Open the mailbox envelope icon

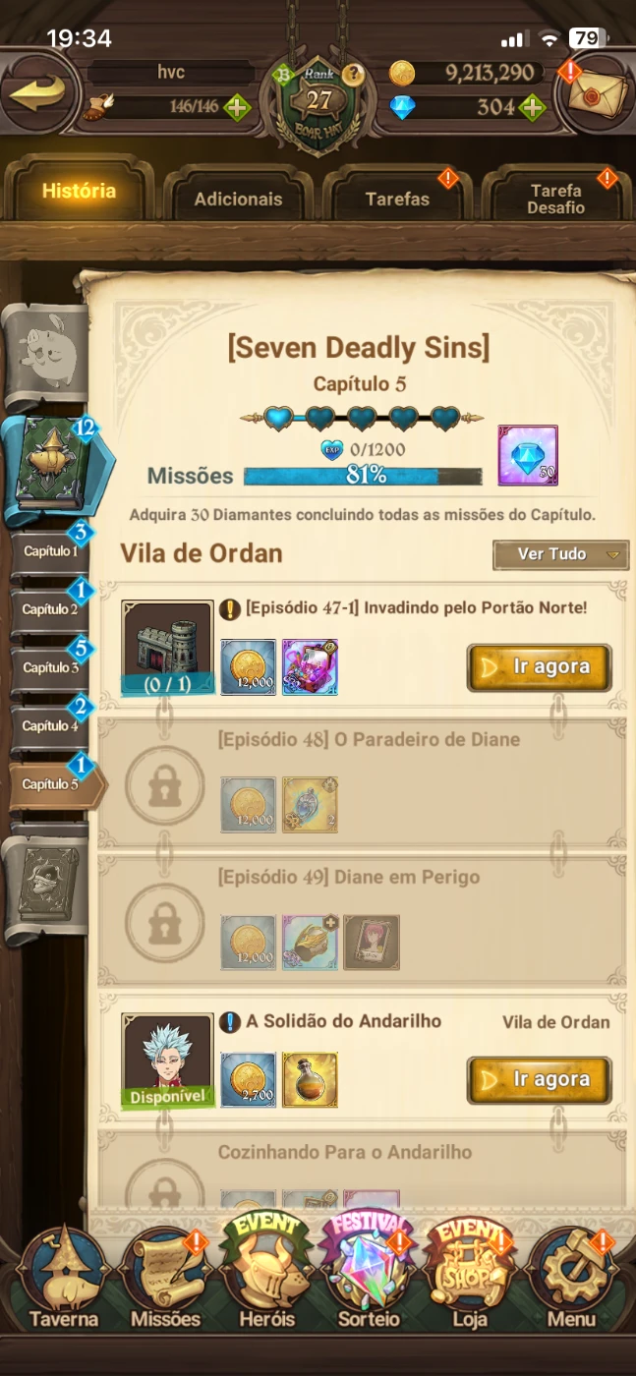tap(596, 95)
